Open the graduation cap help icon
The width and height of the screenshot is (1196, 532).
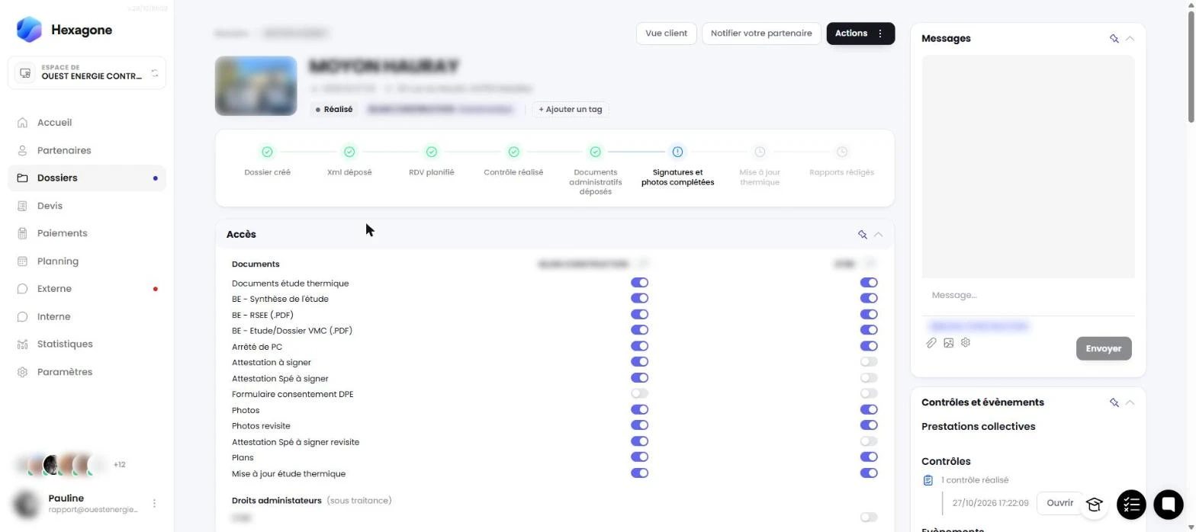click(1095, 505)
